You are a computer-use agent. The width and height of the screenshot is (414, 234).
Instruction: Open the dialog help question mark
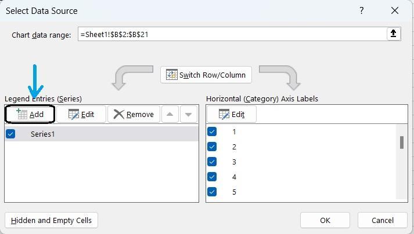click(x=362, y=10)
